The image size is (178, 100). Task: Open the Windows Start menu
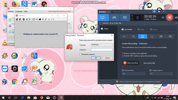pyautogui.click(x=3, y=97)
